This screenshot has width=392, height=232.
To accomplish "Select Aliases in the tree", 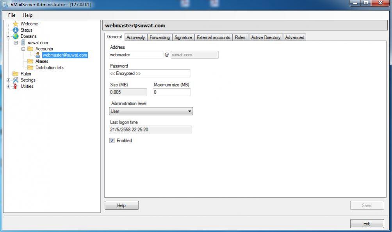I will pos(42,61).
